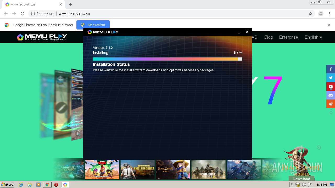This screenshot has width=335, height=188.
Task: Open the Brawl Stars game thumbnail
Action: click(102, 169)
